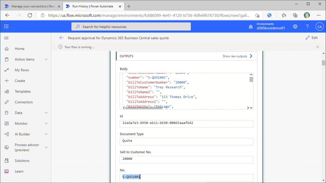Open browser Collections icon

point(295,15)
